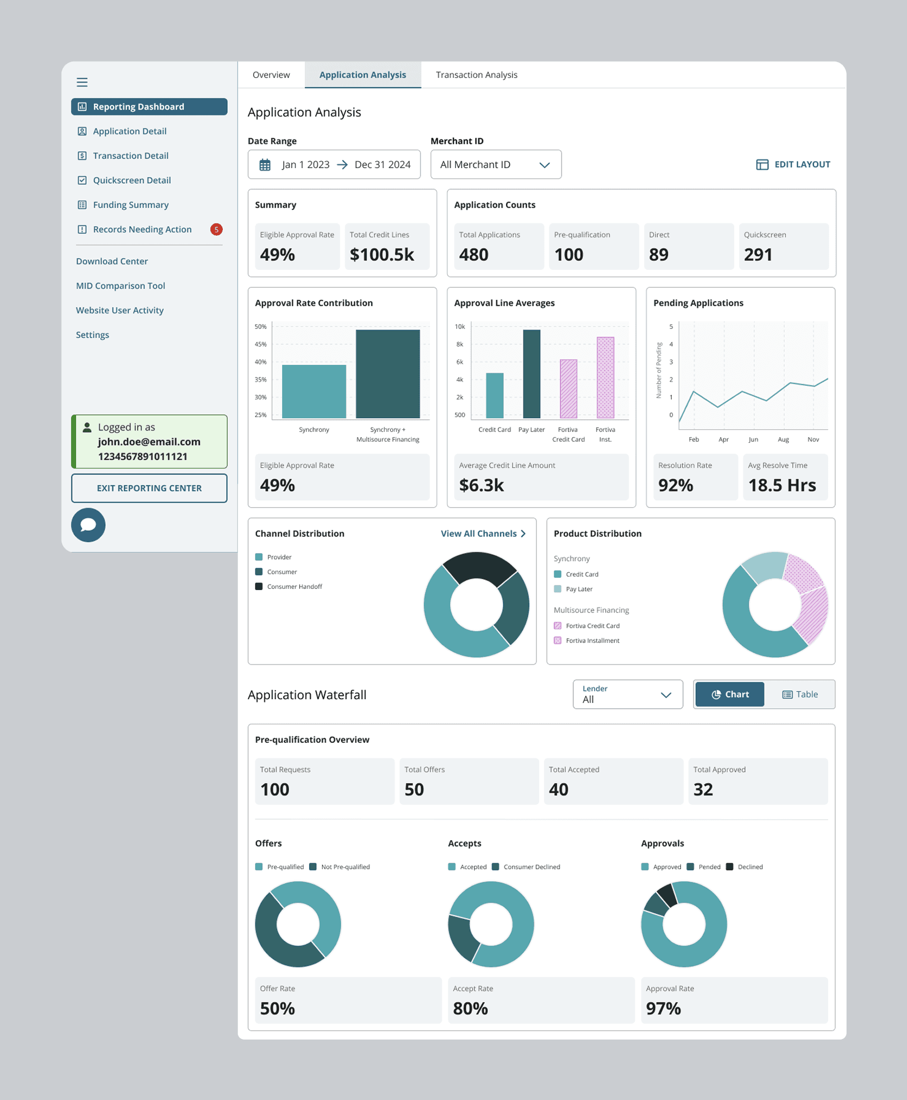Go to the Overview tab
Image resolution: width=907 pixels, height=1100 pixels.
(271, 74)
